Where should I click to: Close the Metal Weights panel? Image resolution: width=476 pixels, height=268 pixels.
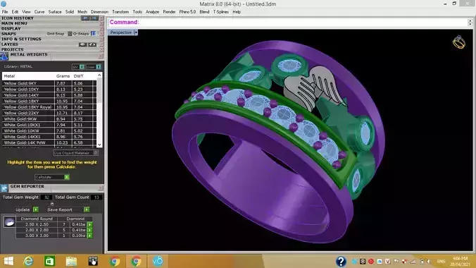pyautogui.click(x=101, y=56)
